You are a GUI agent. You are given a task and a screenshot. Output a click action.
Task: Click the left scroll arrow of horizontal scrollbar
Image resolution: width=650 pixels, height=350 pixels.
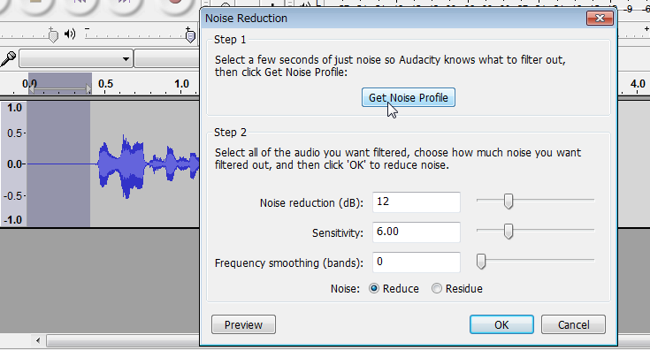point(38,340)
